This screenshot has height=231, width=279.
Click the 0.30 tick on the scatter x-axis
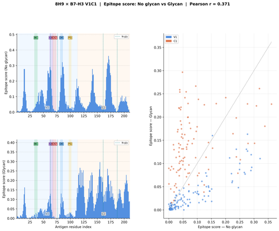(x=254, y=222)
